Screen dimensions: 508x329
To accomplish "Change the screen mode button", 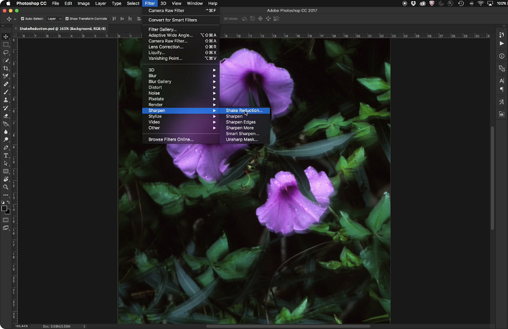I will click(x=6, y=228).
